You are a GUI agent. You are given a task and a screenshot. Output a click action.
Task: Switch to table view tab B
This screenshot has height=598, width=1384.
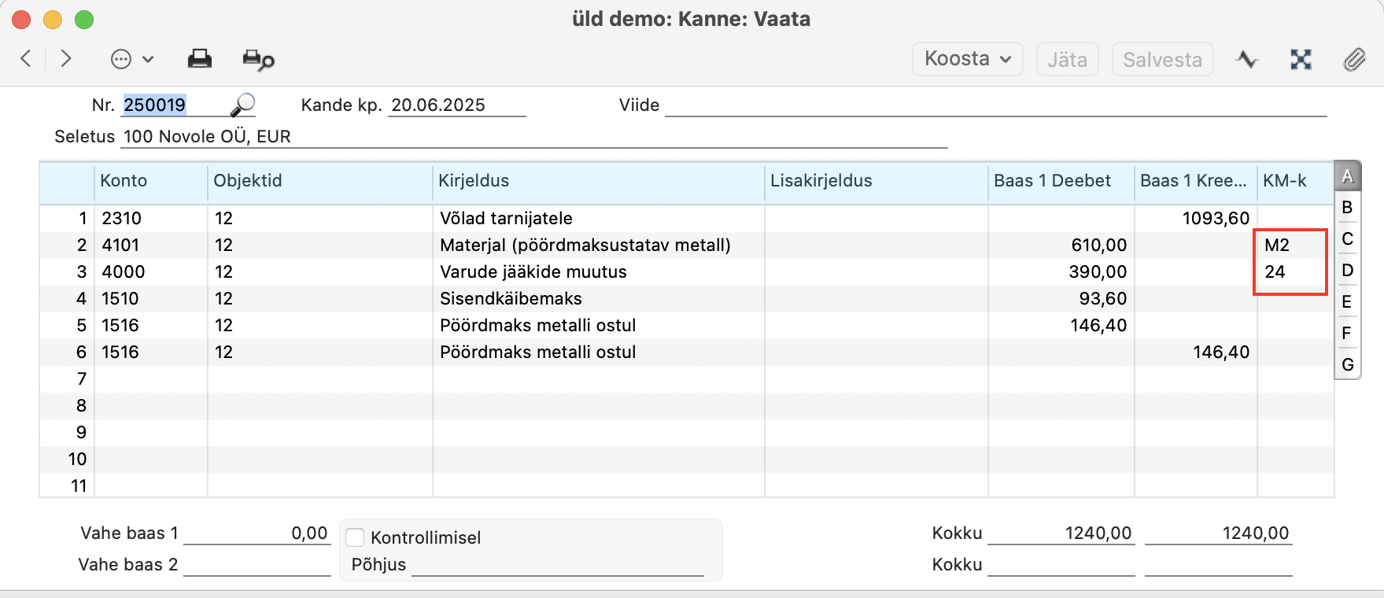1347,207
